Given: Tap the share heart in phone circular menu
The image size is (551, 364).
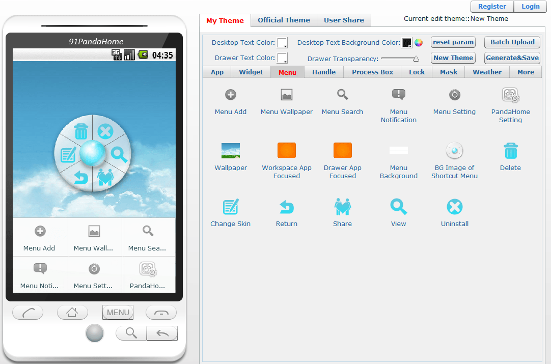Looking at the screenshot, I should (x=105, y=177).
